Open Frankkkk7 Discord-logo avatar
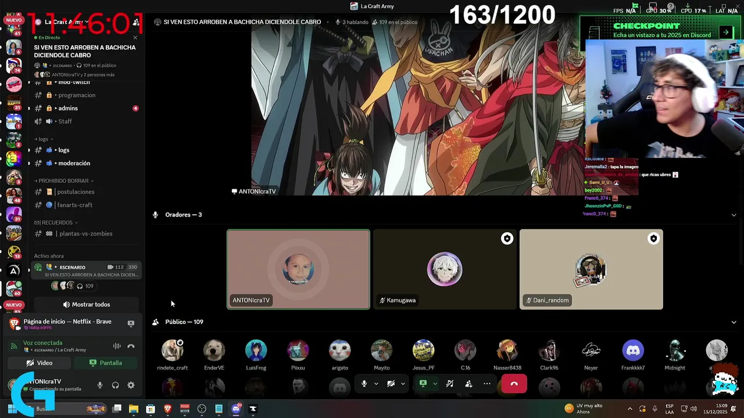 633,351
